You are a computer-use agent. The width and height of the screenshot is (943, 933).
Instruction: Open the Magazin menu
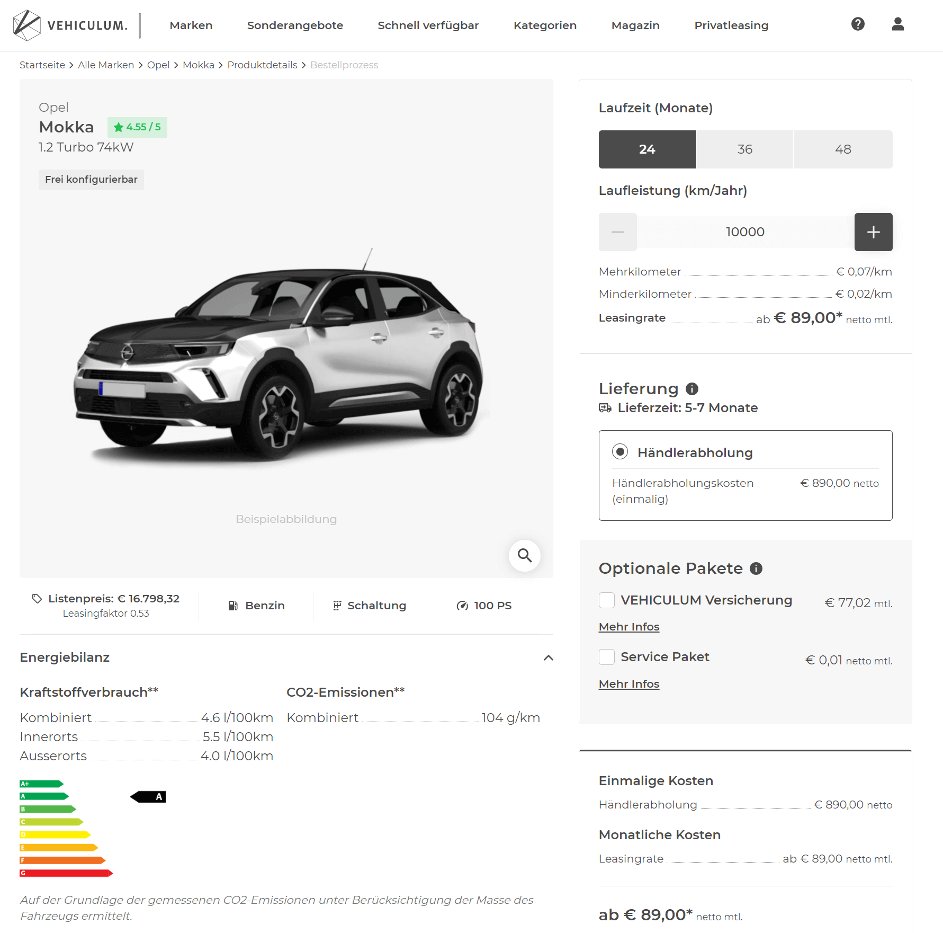(x=635, y=25)
